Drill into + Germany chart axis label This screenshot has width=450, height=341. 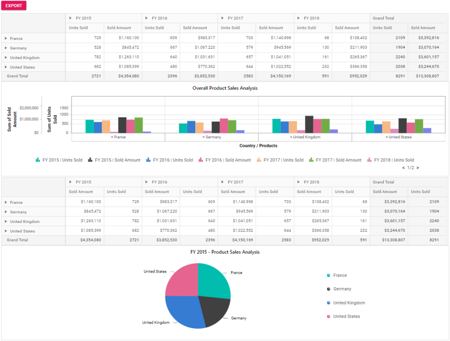point(211,137)
